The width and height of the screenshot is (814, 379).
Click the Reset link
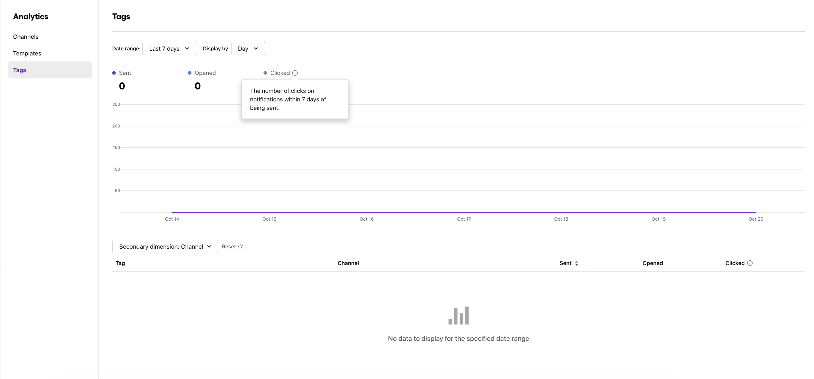(229, 246)
